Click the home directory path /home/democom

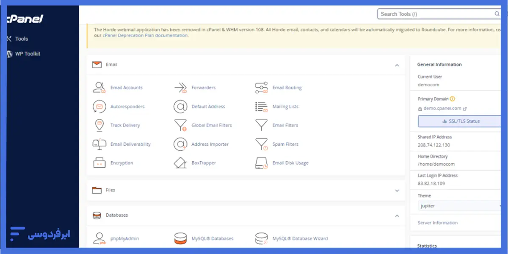click(436, 164)
